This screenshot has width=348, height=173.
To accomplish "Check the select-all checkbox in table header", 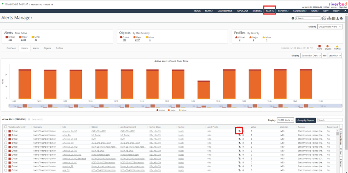I will click(5, 126).
